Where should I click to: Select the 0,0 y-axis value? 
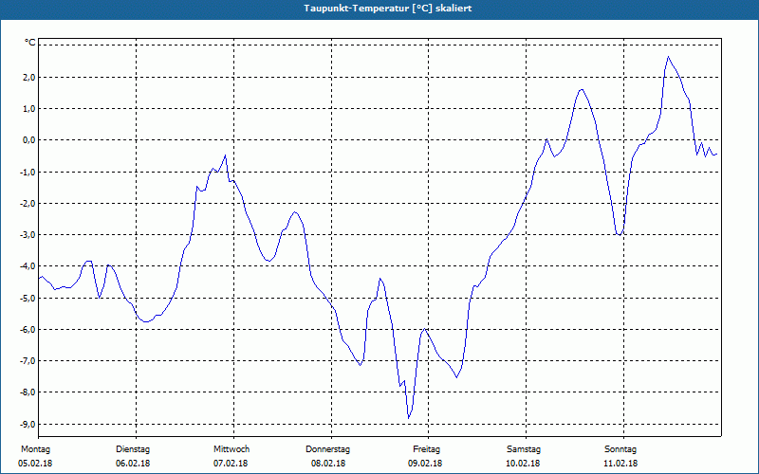click(x=28, y=140)
